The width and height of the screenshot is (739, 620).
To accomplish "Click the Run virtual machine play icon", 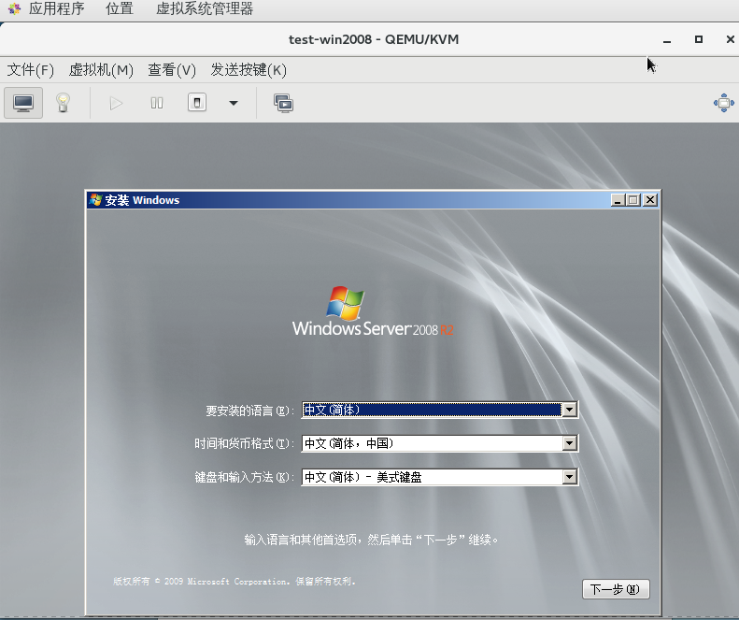I will click(116, 103).
